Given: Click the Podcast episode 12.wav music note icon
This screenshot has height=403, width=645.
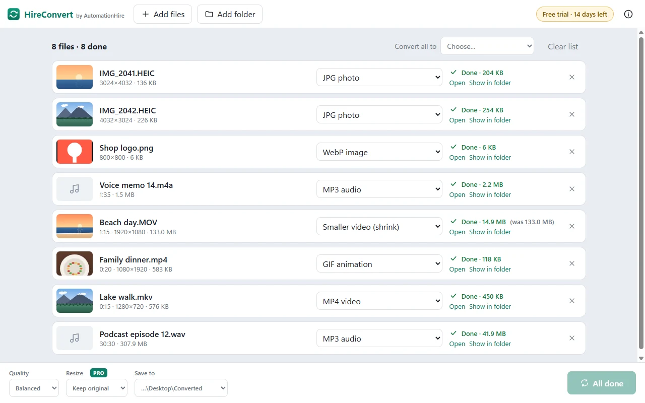Looking at the screenshot, I should 75,338.
